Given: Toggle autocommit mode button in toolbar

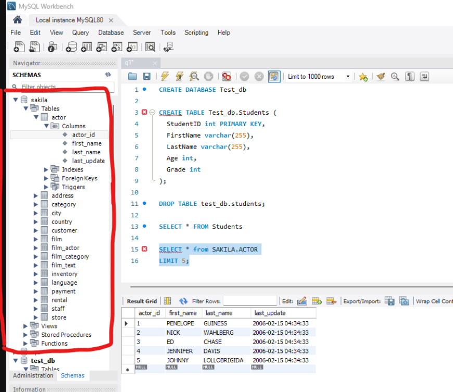Looking at the screenshot, I should coord(274,77).
